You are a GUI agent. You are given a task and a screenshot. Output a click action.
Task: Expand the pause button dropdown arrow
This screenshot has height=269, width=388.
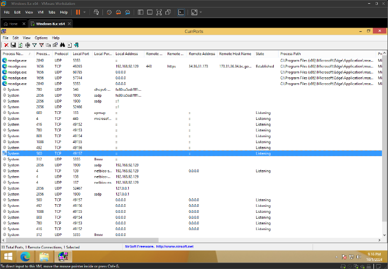pos(85,12)
